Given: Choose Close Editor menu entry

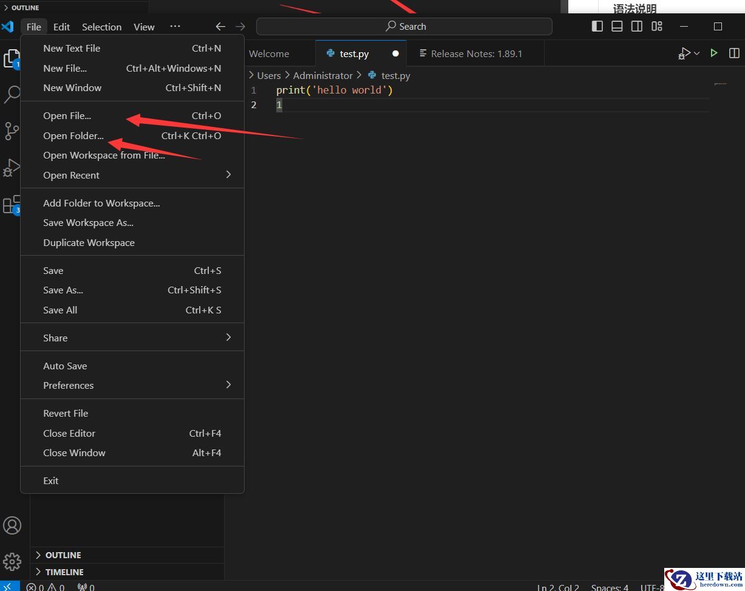Looking at the screenshot, I should [x=132, y=434].
